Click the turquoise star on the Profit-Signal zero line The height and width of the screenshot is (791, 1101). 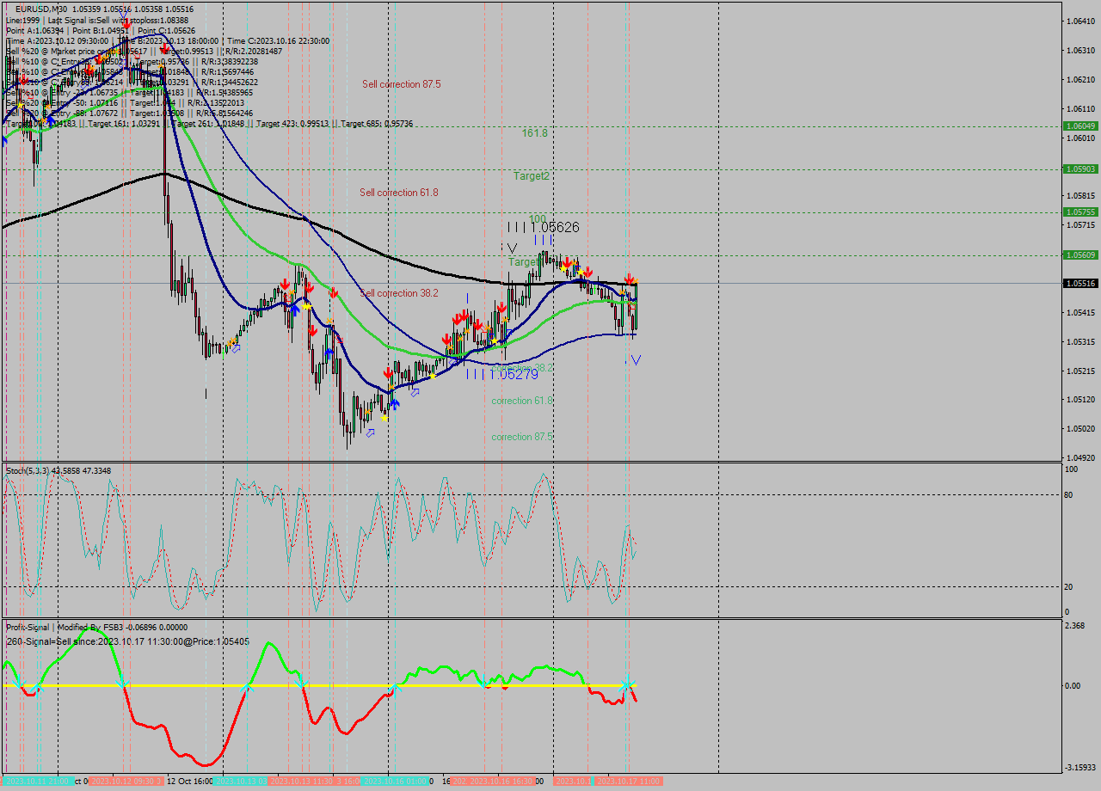(x=625, y=686)
